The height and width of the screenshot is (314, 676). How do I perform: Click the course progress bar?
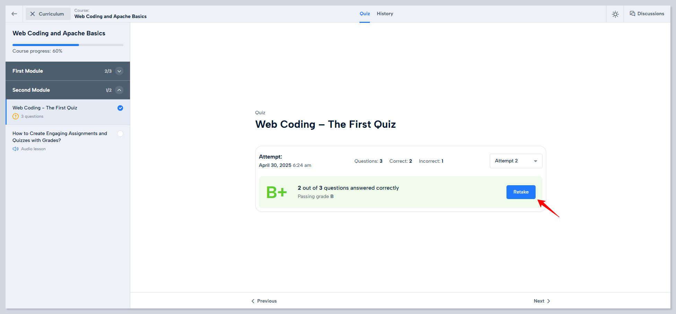tap(68, 45)
